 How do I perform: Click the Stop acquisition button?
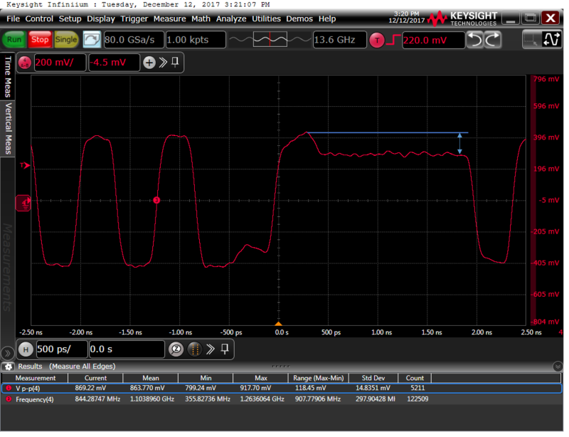[40, 40]
